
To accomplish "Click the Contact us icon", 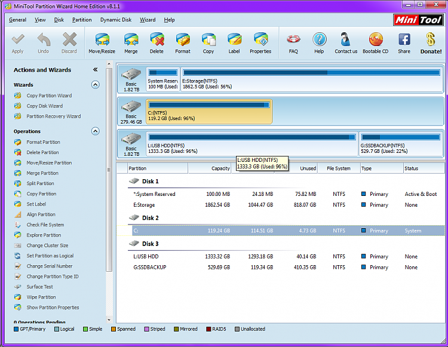I will coord(345,39).
